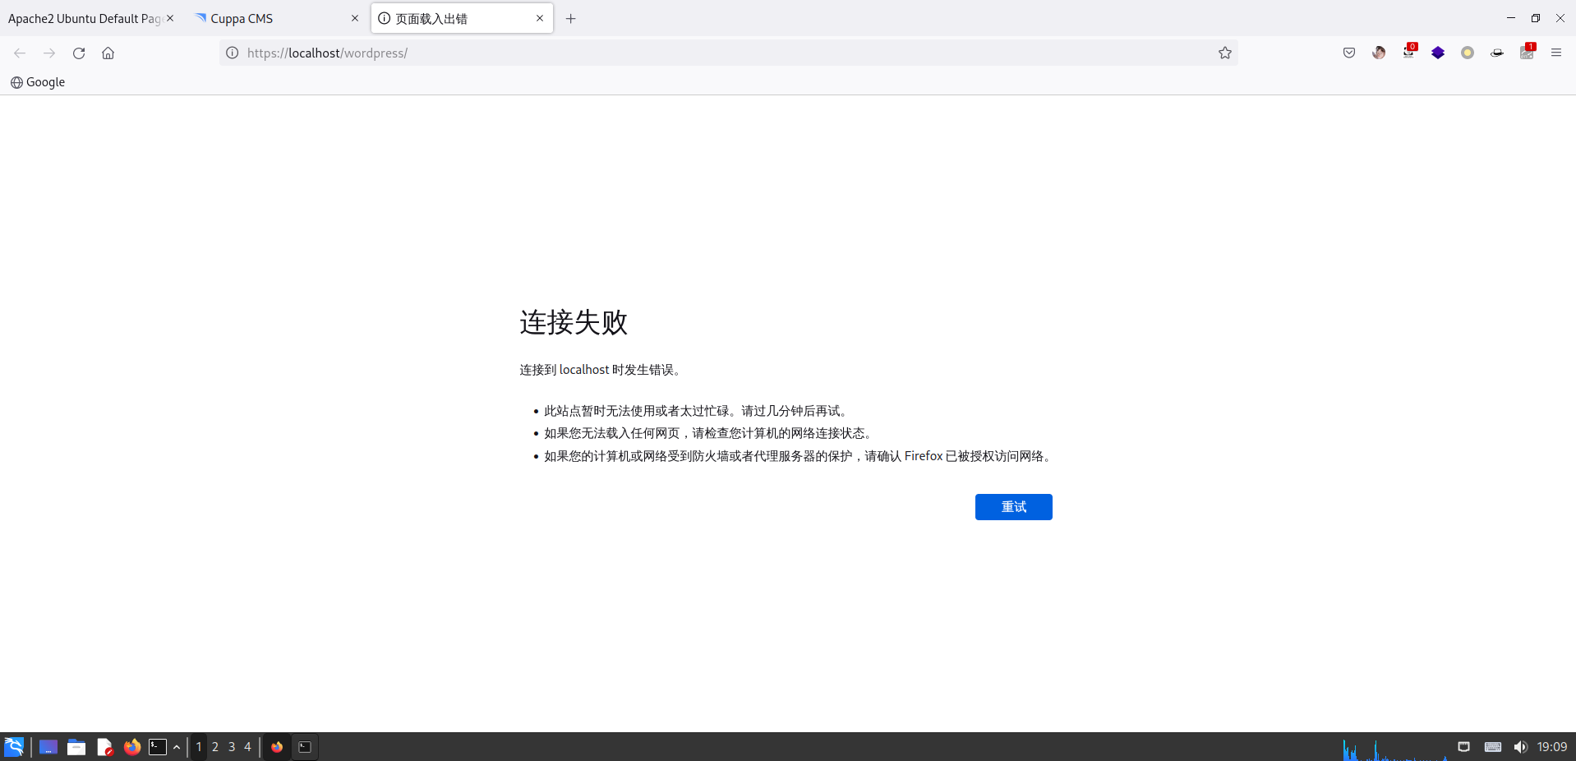Switch to running terminal window in taskbar
The image size is (1576, 761).
tap(305, 747)
